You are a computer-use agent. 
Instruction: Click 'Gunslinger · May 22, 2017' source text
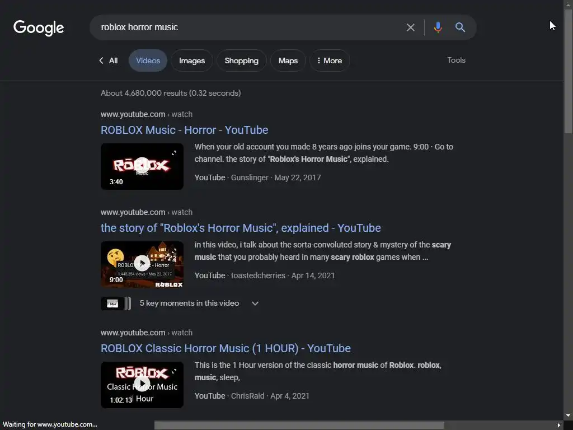[276, 177]
